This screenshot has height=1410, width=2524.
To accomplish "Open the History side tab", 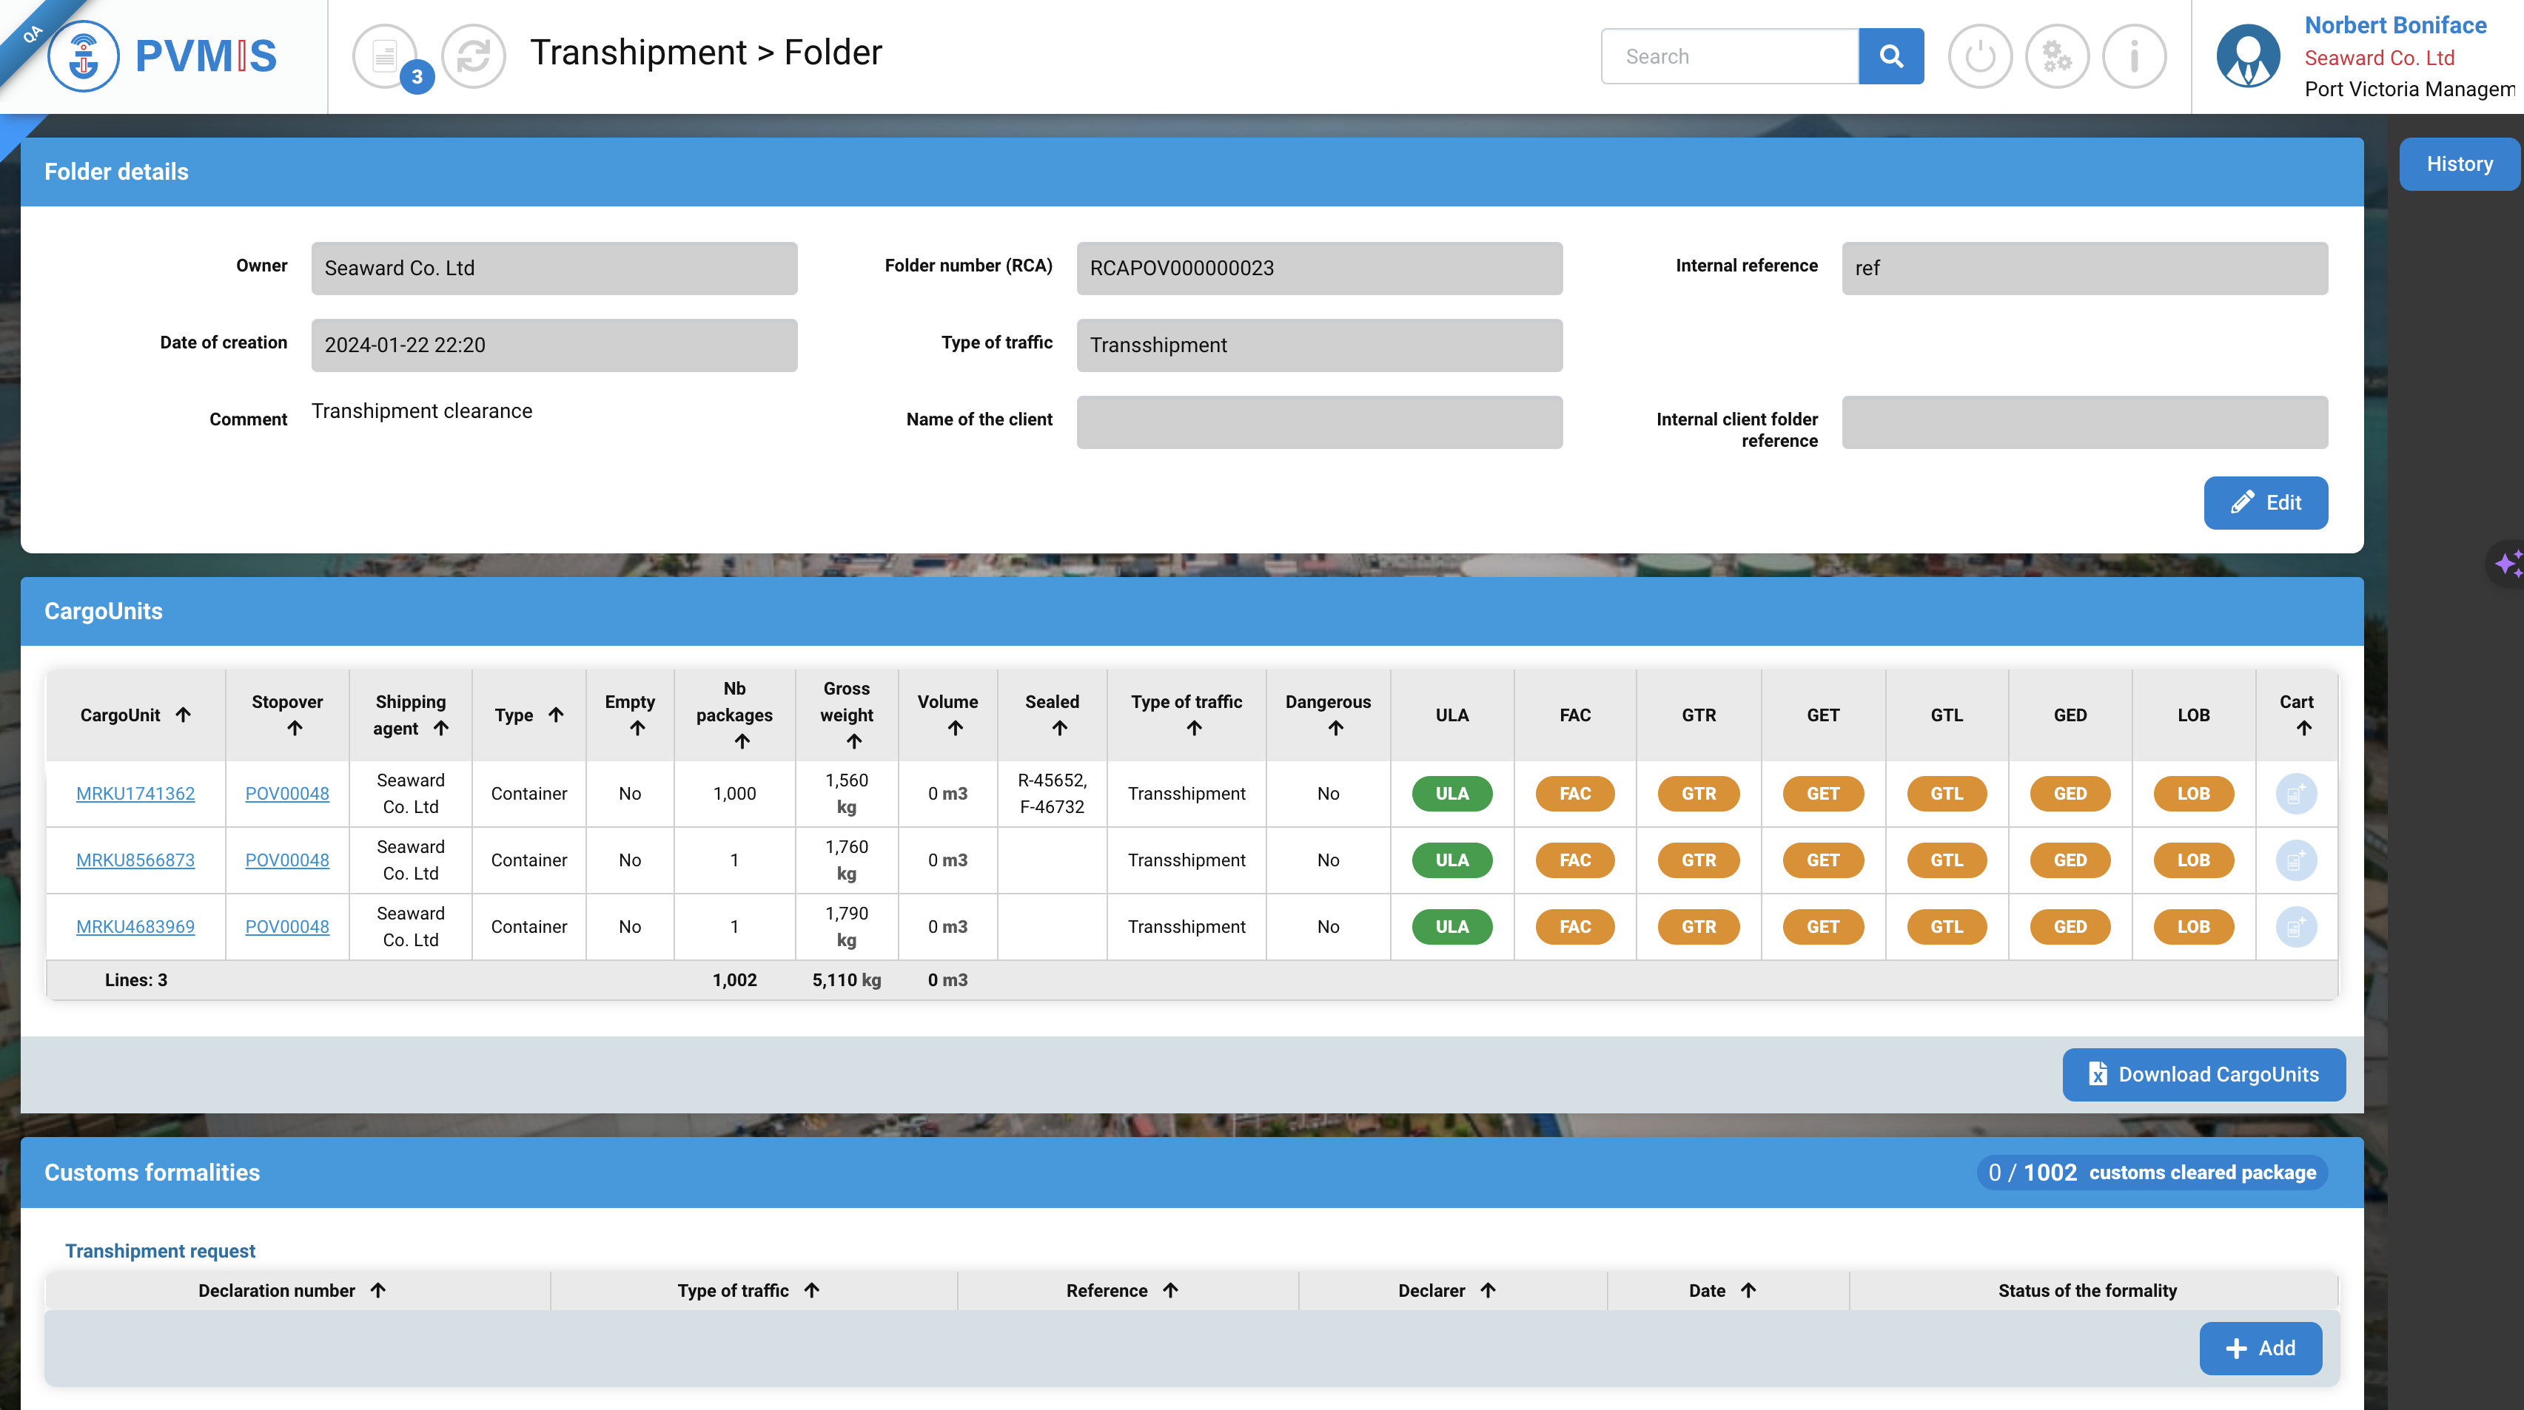I will pyautogui.click(x=2458, y=163).
